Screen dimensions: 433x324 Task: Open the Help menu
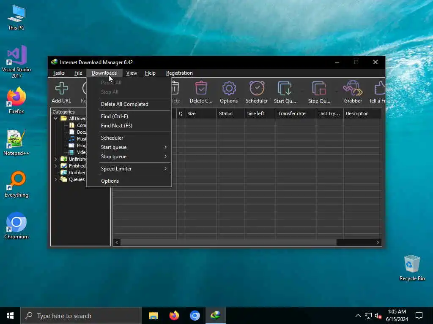tap(150, 73)
